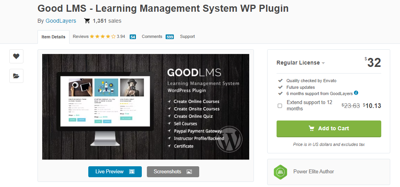The height and width of the screenshot is (187, 400).
Task: Enable the Extend support to 12 months checkbox
Action: 280,106
